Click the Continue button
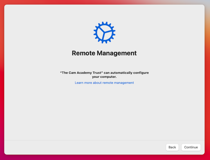This screenshot has width=210, height=160. click(x=191, y=147)
